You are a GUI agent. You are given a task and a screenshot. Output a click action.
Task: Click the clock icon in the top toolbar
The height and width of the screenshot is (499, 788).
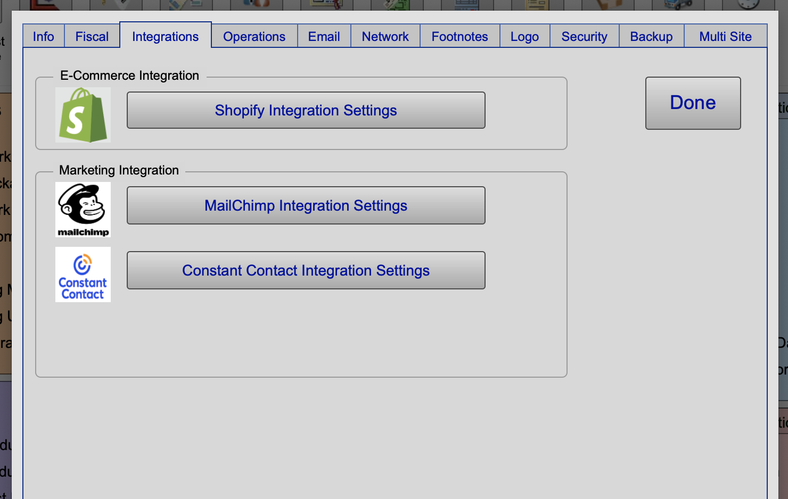click(x=748, y=4)
